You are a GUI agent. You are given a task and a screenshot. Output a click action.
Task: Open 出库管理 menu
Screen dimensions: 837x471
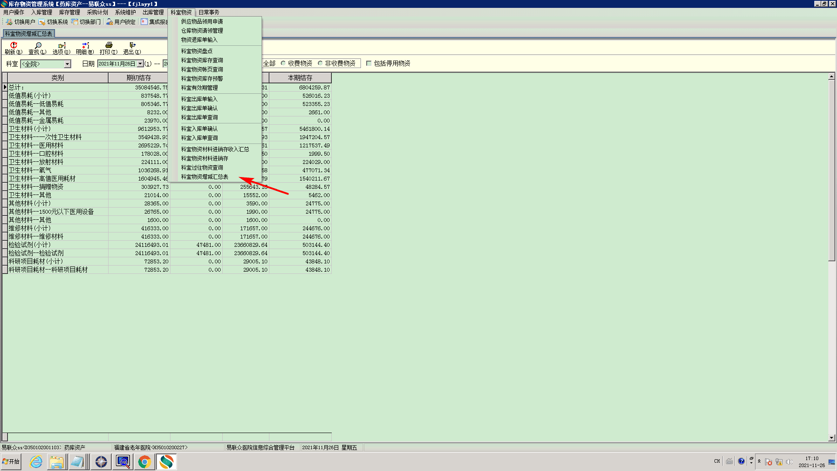tap(153, 12)
